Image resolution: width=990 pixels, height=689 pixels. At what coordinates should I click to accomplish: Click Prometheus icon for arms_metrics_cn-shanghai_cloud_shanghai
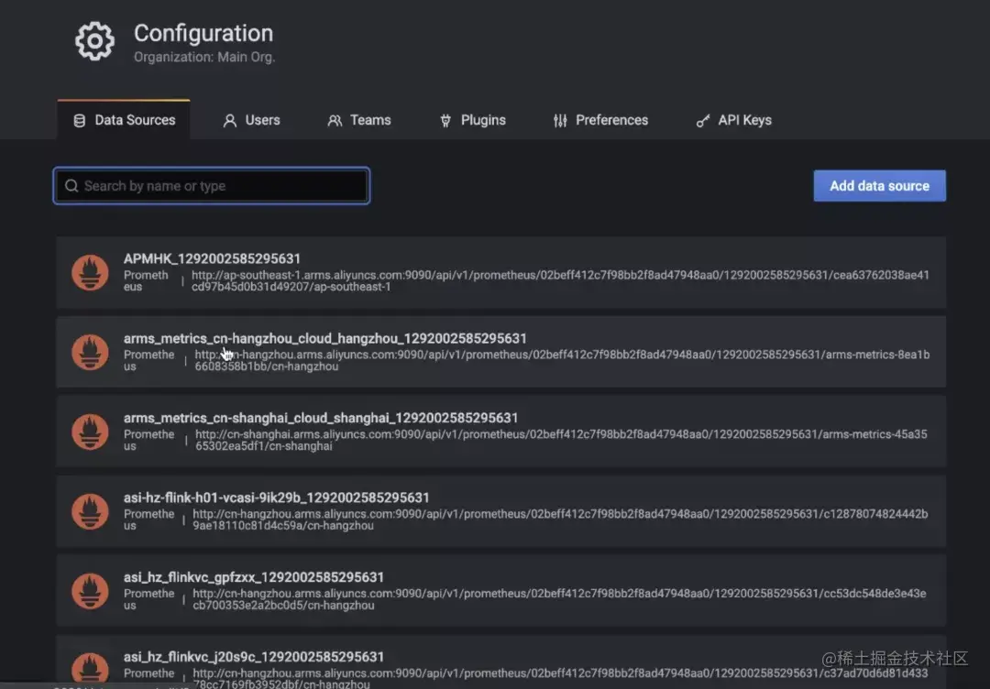pyautogui.click(x=90, y=432)
